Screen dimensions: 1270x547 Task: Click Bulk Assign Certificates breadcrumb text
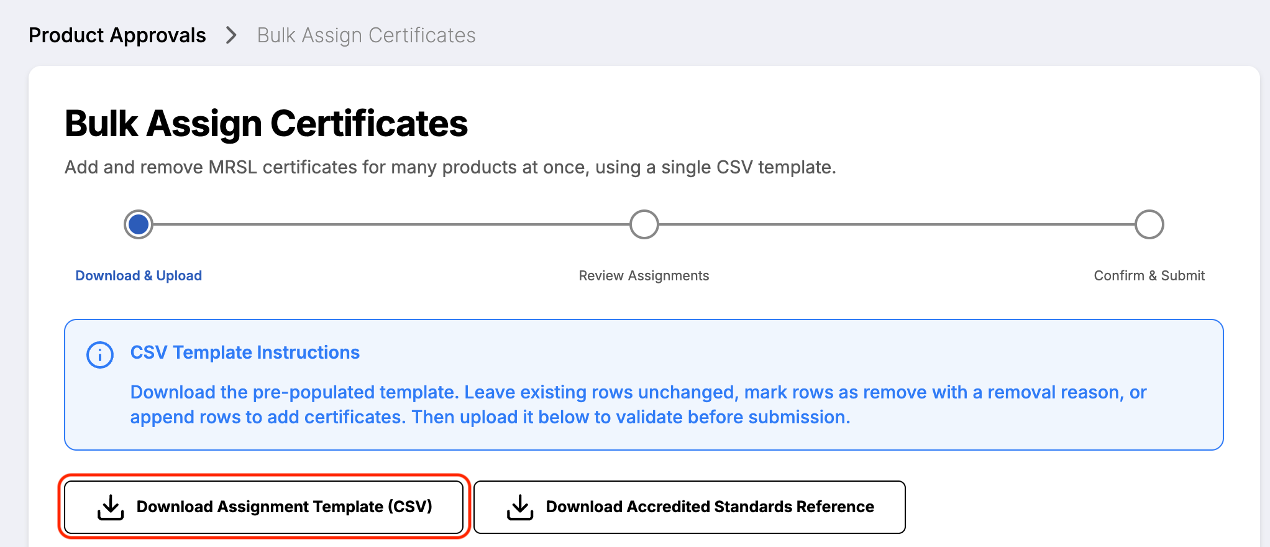[x=366, y=35]
